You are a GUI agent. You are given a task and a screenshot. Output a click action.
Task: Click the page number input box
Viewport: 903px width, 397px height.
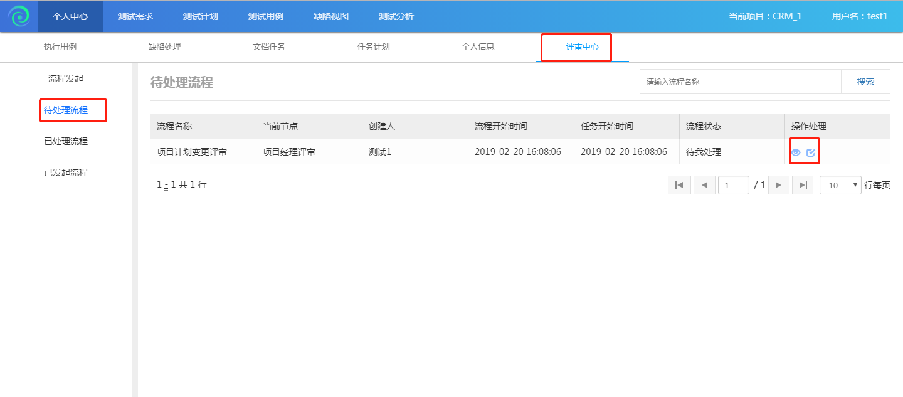click(x=733, y=185)
